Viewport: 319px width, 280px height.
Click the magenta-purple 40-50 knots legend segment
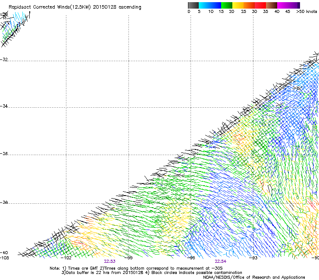(x=288, y=5)
